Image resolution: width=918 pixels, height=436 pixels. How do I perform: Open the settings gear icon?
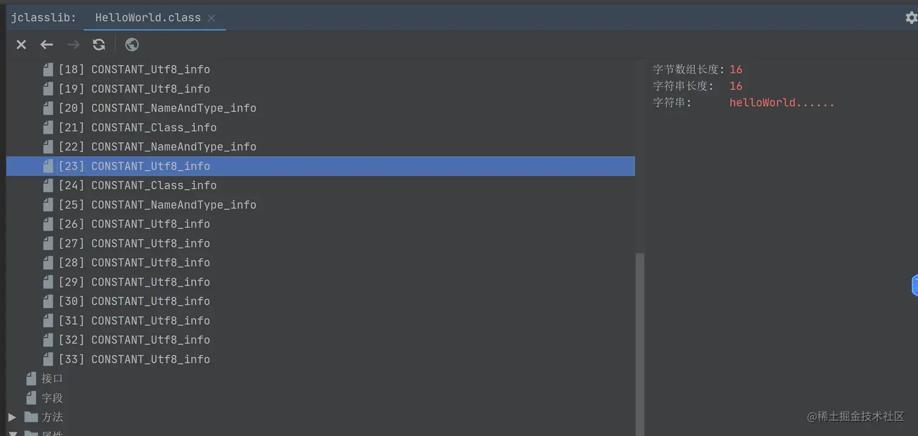pyautogui.click(x=911, y=18)
